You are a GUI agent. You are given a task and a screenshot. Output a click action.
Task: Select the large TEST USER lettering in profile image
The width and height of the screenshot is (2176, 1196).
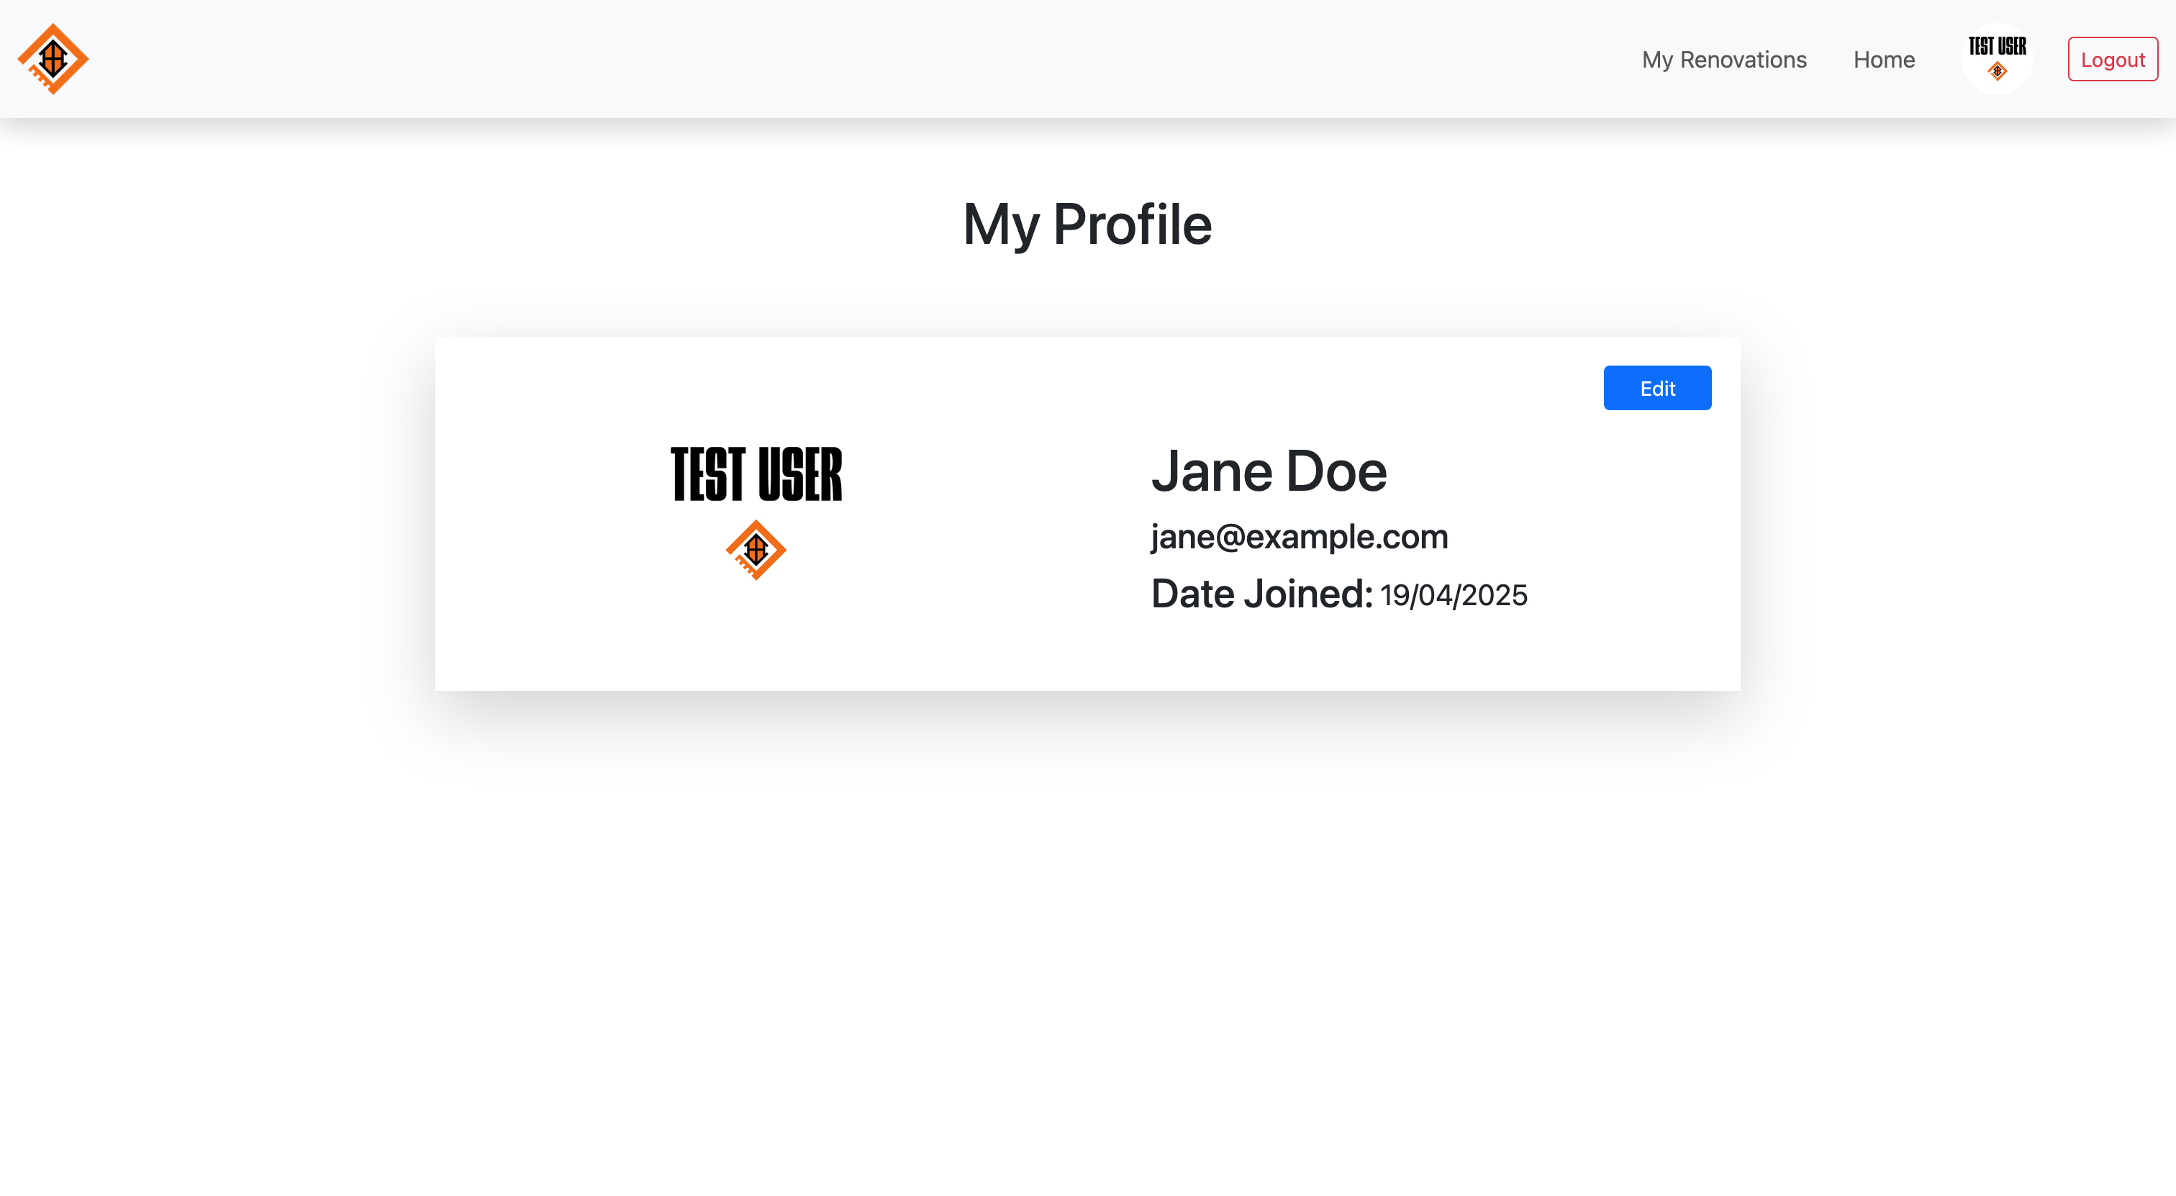(756, 475)
